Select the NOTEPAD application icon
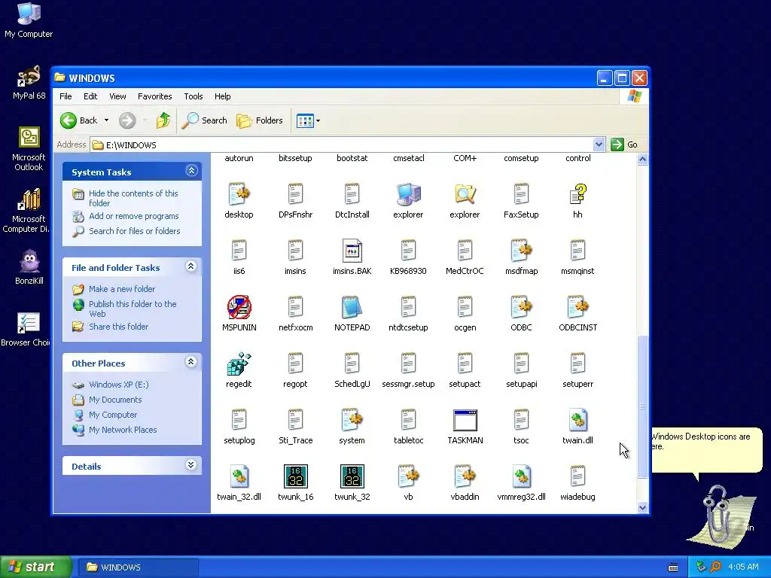771x578 pixels. pos(352,308)
